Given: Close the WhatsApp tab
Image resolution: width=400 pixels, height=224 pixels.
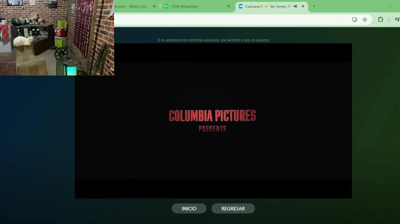Looking at the screenshot, I should 229,6.
